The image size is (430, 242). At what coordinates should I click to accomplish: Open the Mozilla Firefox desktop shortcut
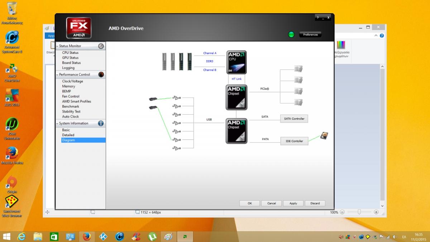tap(12, 155)
